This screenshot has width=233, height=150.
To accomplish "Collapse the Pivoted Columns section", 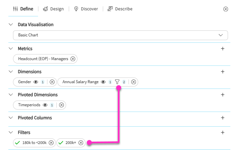I will coord(11,118).
